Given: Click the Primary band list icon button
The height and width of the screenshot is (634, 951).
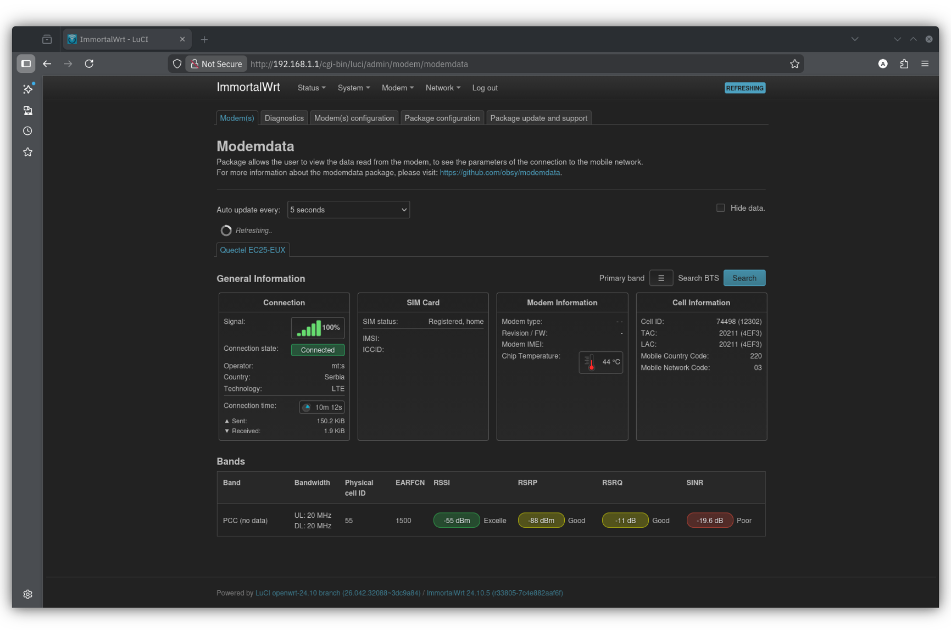Looking at the screenshot, I should [660, 278].
